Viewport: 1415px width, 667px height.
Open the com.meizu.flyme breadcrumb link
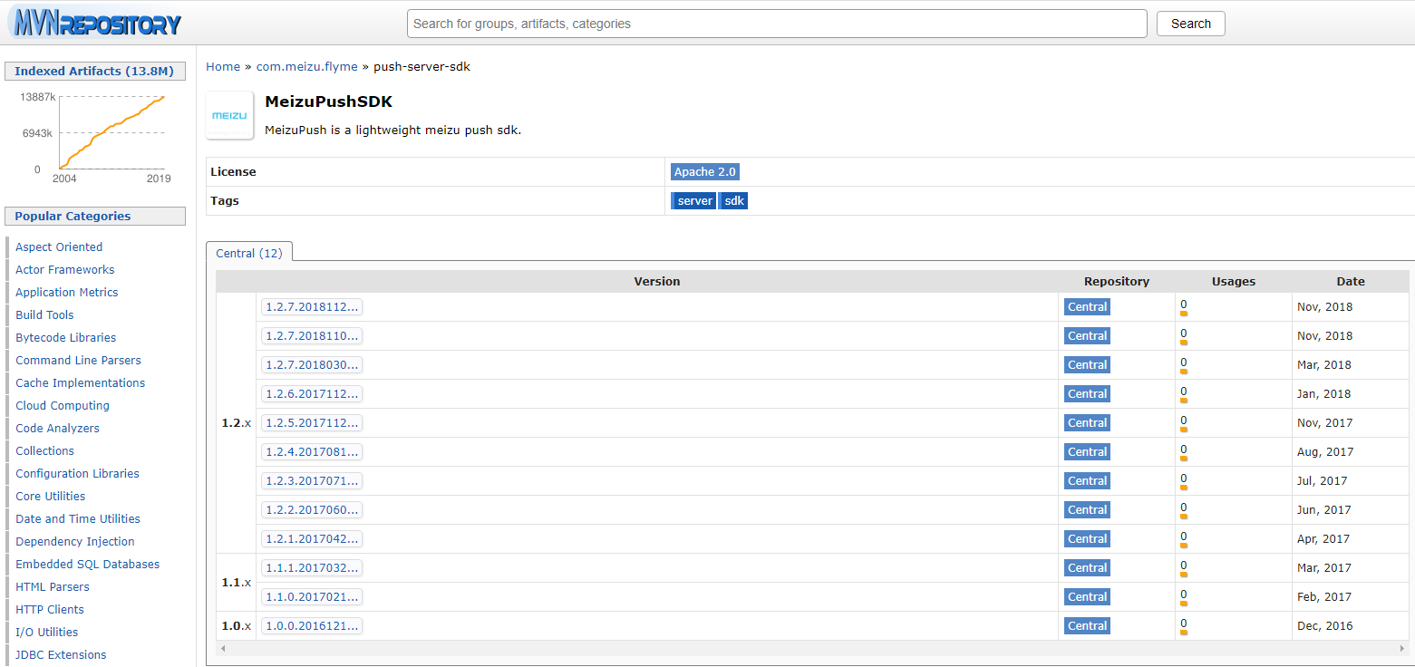tap(307, 67)
